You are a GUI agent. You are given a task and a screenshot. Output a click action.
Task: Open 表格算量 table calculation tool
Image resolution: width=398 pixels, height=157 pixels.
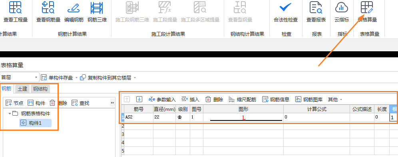(367, 12)
